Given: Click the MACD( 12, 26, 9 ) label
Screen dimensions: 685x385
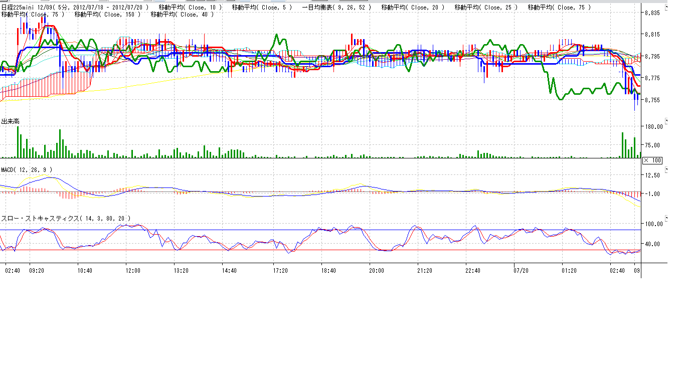Looking at the screenshot, I should pyautogui.click(x=26, y=170).
